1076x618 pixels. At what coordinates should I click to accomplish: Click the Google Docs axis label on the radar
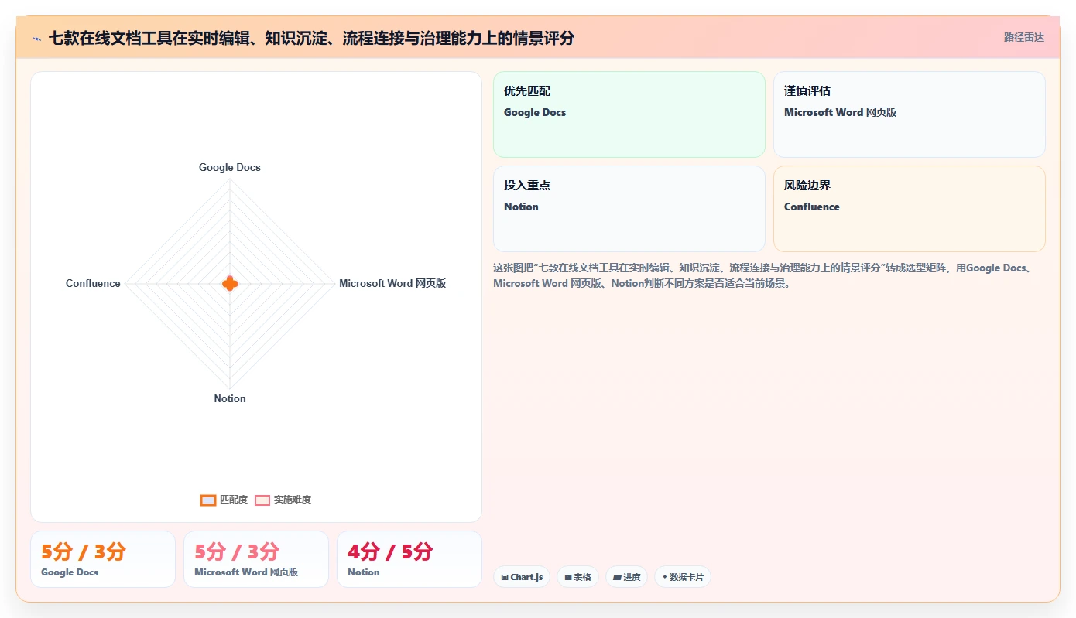pos(230,167)
